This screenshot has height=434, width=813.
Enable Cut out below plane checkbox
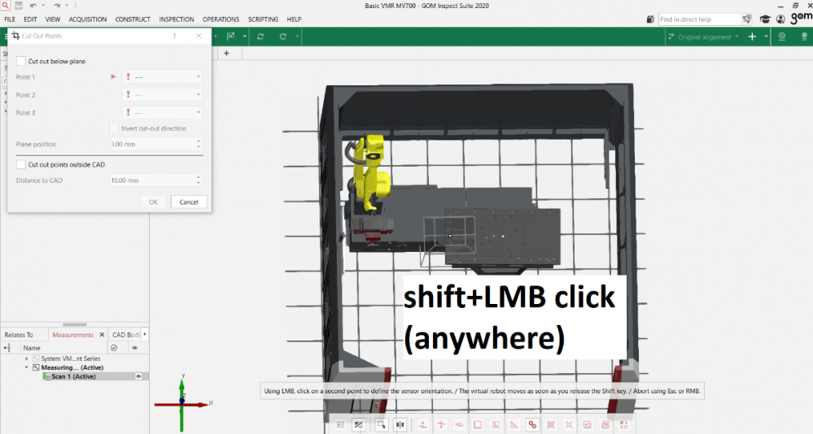tap(20, 61)
